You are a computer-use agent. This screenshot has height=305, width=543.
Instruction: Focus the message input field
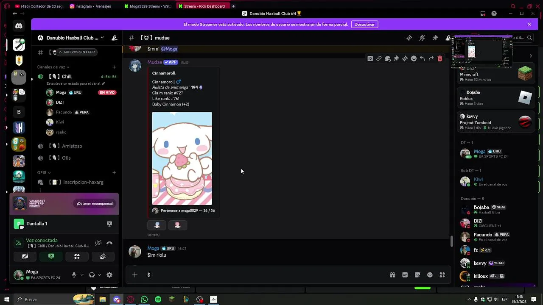(267, 275)
